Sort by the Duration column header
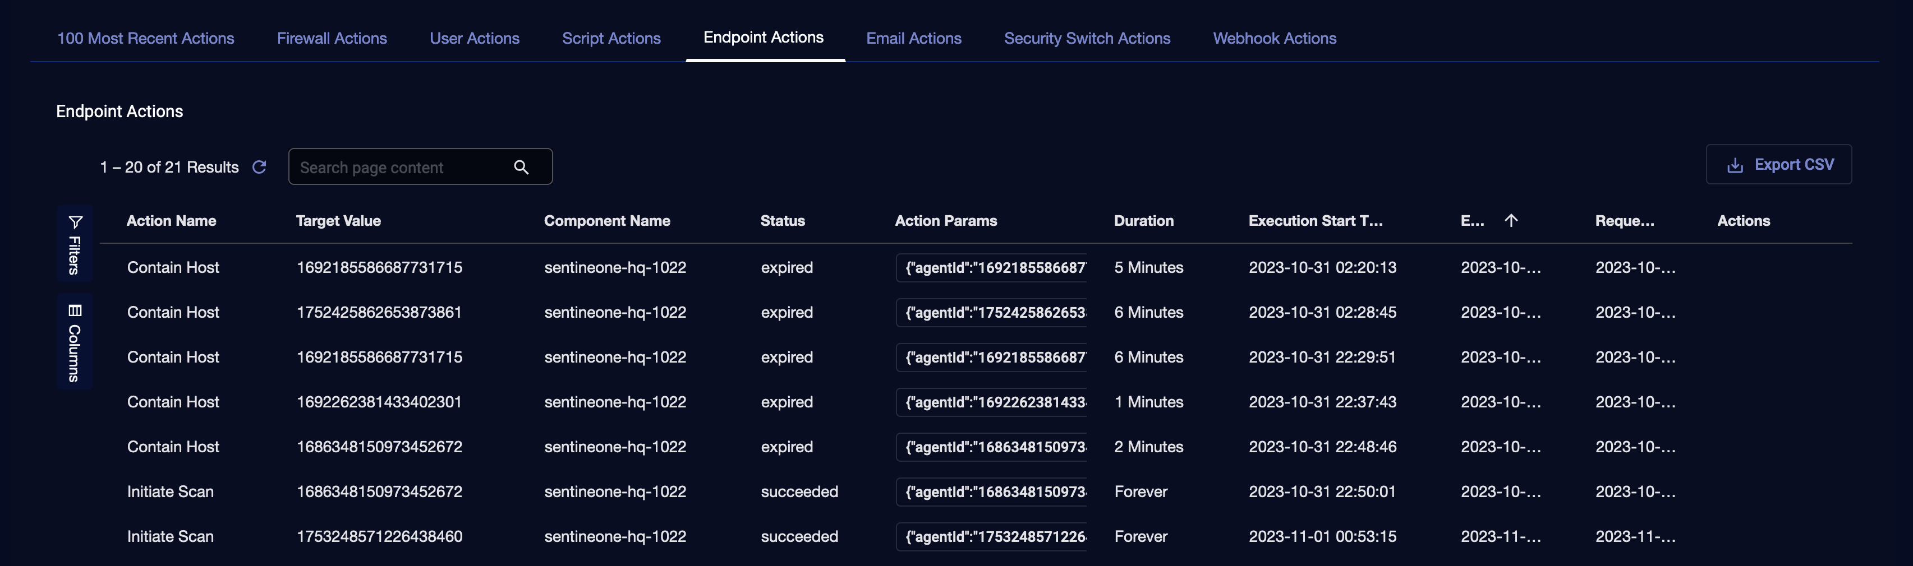Viewport: 1913px width, 566px height. click(x=1143, y=220)
